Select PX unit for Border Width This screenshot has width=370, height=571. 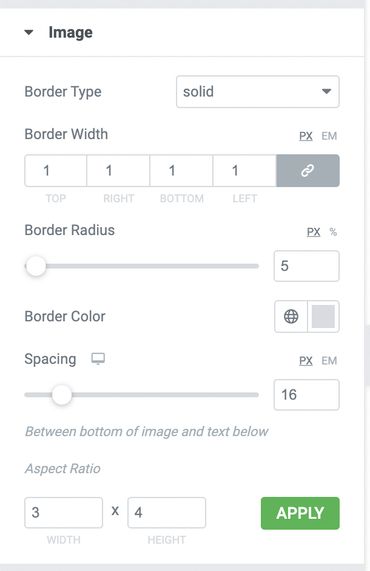(306, 136)
